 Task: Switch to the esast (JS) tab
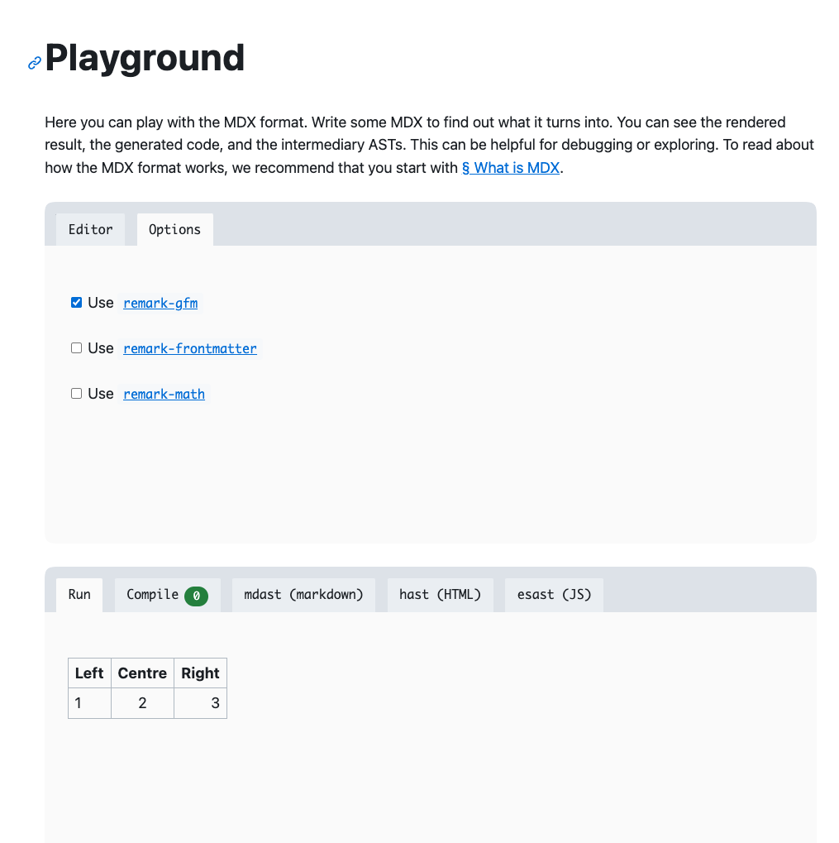pos(554,594)
